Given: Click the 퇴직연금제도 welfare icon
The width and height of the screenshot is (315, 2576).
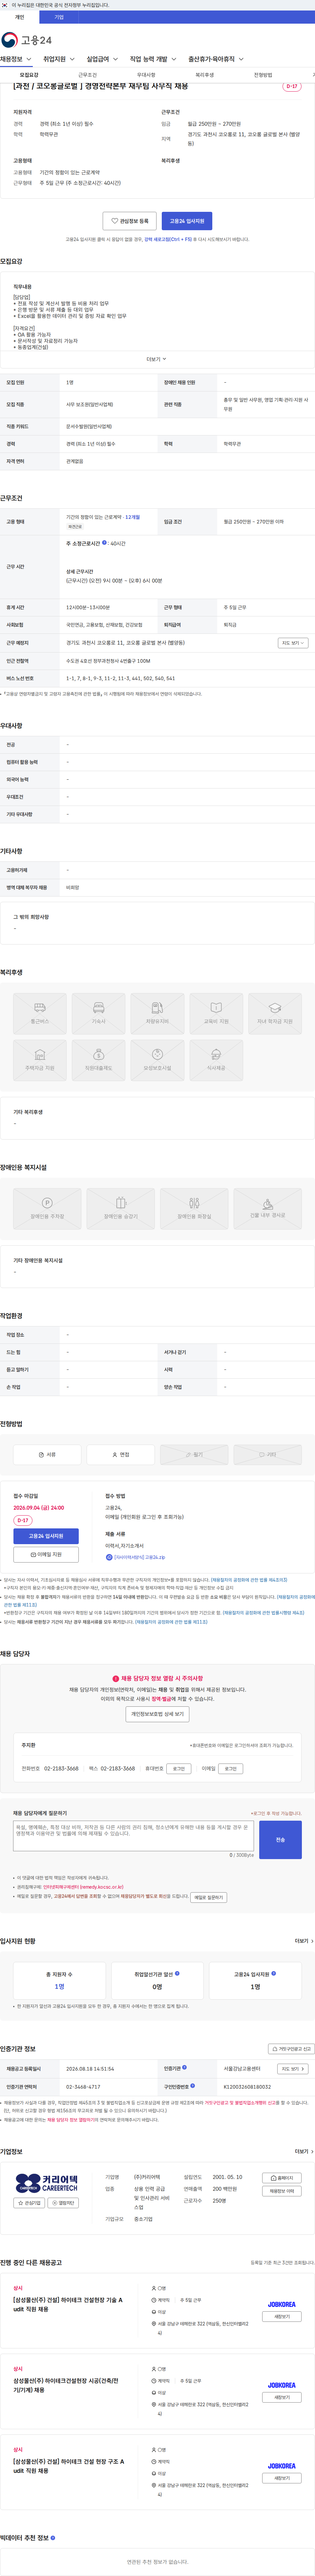Looking at the screenshot, I should coord(99,1060).
